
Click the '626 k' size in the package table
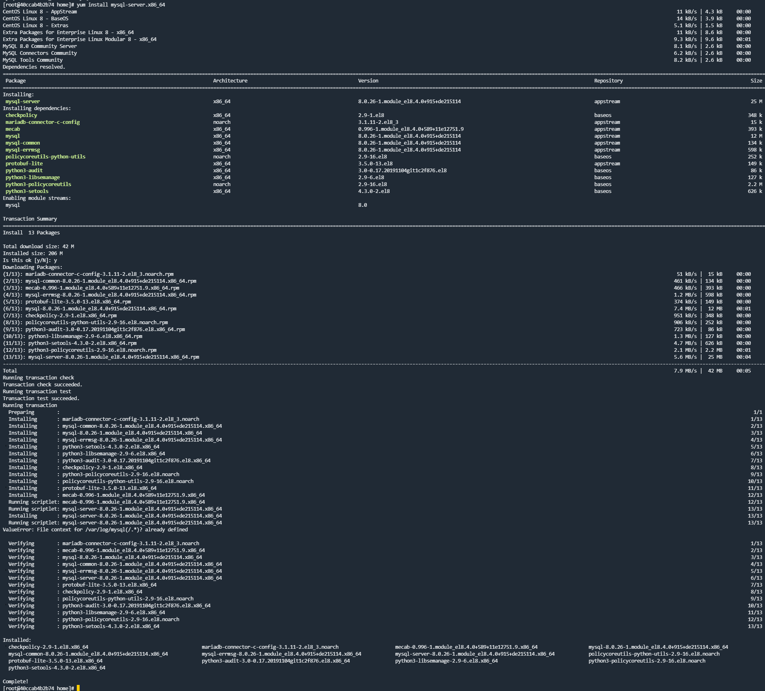point(755,191)
